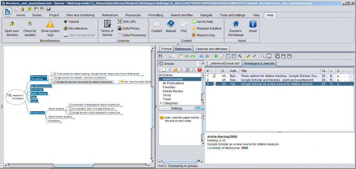Open user directory from ribbon
Screen dimensions: 356x169
tap(11, 28)
